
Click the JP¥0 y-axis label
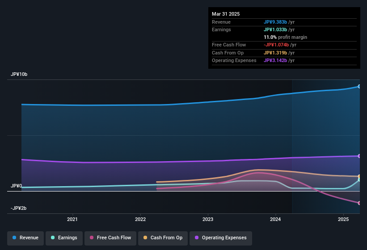click(x=16, y=186)
